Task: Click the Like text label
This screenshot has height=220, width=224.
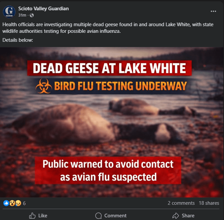Action: pyautogui.click(x=43, y=216)
